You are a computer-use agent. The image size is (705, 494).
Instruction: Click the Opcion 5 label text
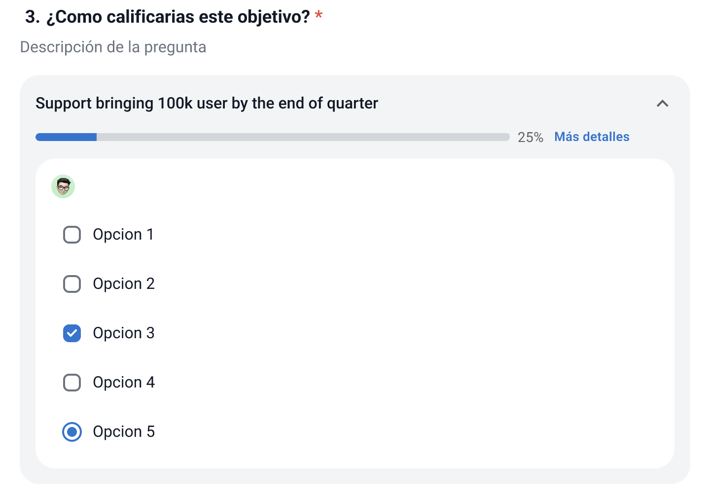click(124, 431)
